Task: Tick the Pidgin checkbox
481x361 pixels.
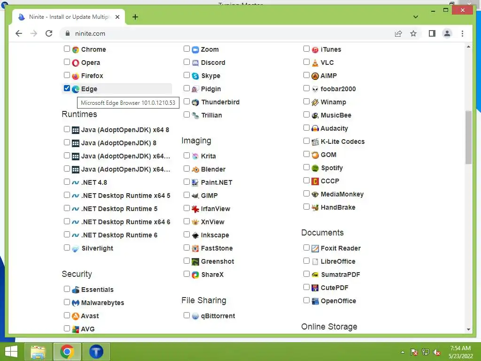Action: click(x=186, y=88)
